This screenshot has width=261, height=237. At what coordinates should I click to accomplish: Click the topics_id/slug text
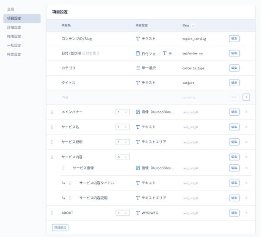tap(194, 39)
